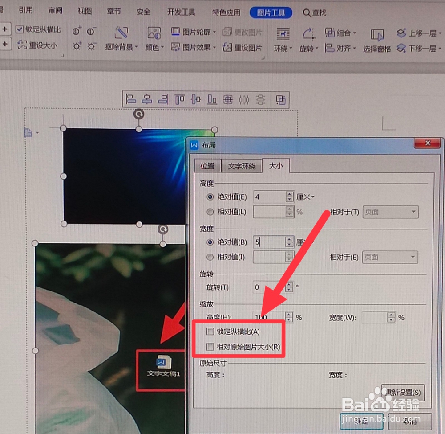
Task: Click the 确定 button to confirm
Action: coord(360,422)
